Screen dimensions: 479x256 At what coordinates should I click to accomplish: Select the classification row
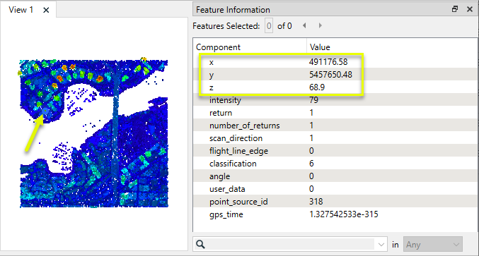(x=335, y=164)
